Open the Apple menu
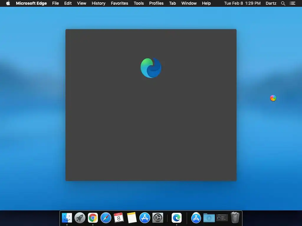Screen dimensions: 302x226 (8, 3)
